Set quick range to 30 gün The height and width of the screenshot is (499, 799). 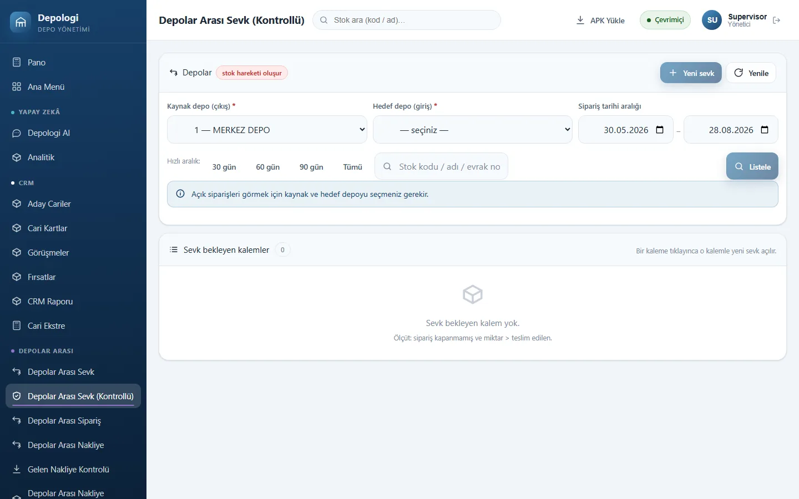click(224, 167)
